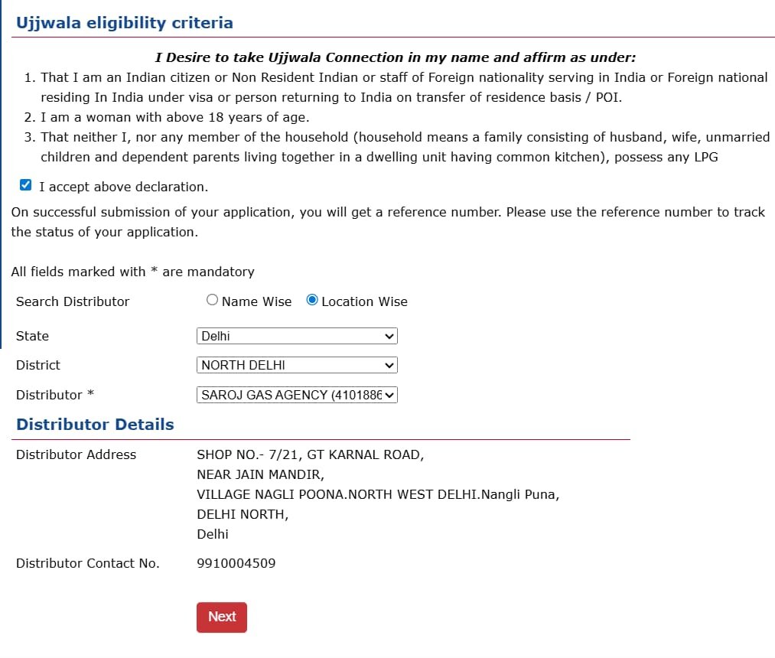
Task: Open the State dropdown showing Delhi
Action: 297,336
